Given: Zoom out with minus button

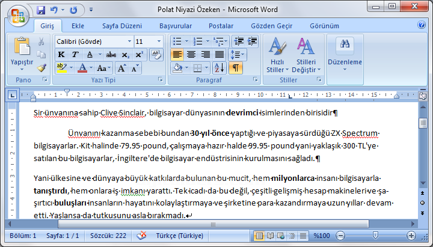Looking at the screenshot, I should click(x=340, y=236).
